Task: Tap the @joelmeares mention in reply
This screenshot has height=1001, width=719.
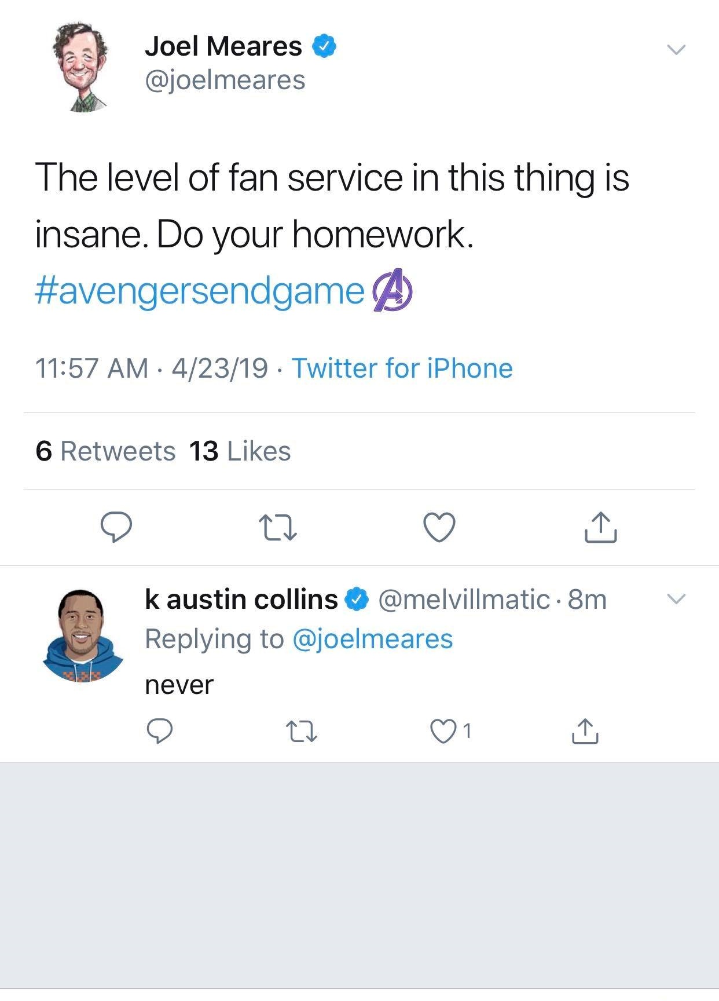Action: click(373, 639)
